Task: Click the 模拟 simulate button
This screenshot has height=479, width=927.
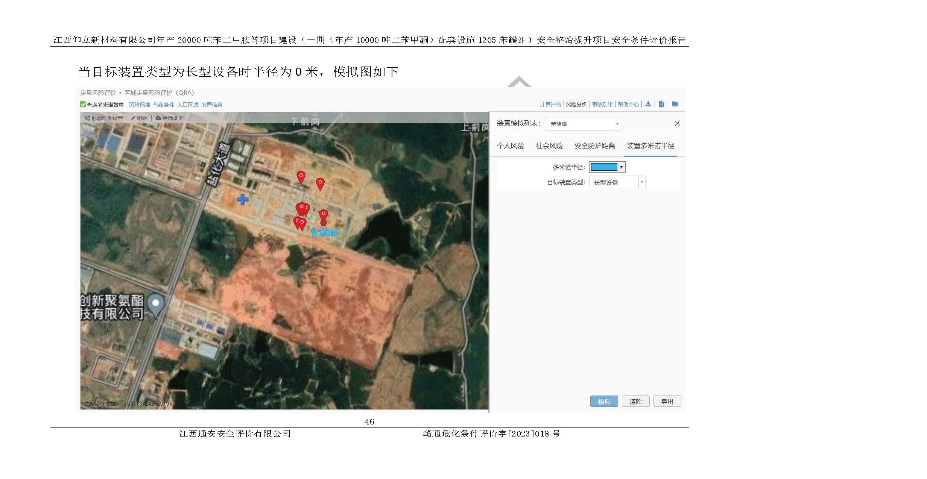Action: tap(604, 402)
